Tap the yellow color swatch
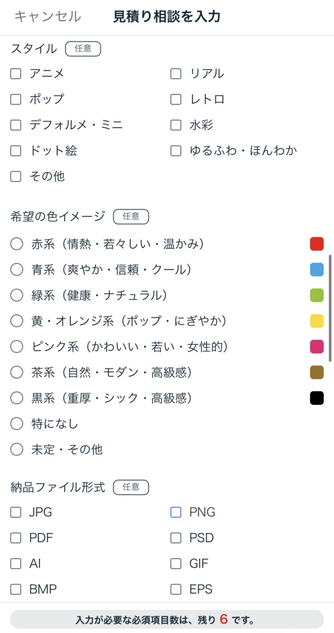The width and height of the screenshot is (334, 633). pos(317,321)
